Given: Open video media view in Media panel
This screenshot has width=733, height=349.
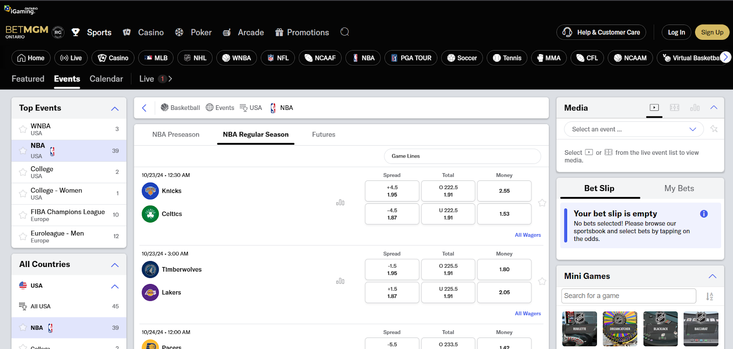Looking at the screenshot, I should pyautogui.click(x=654, y=108).
